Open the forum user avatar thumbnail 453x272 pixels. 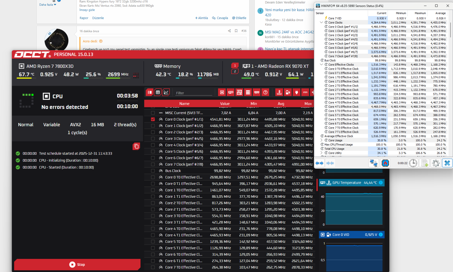[56, 40]
